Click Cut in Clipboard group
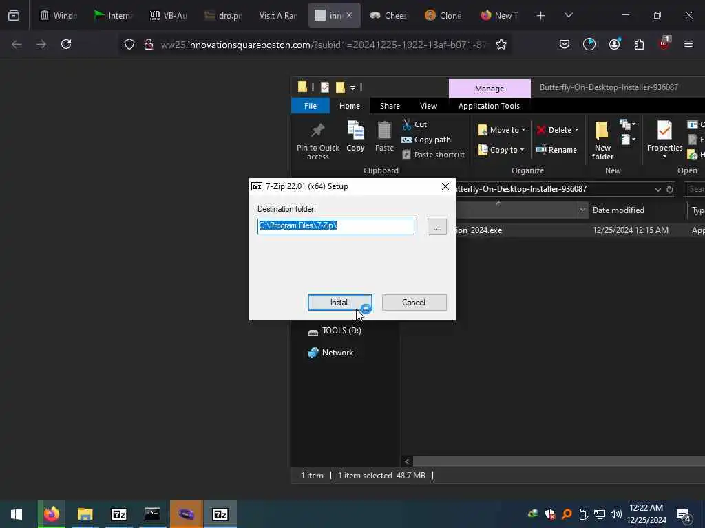 click(414, 124)
